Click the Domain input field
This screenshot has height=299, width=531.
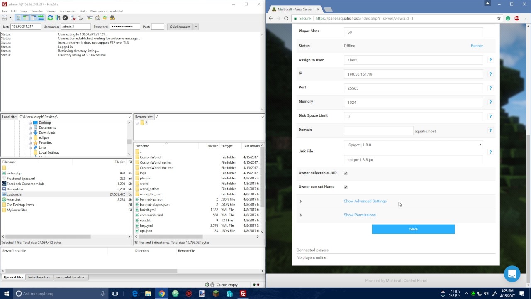378,130
